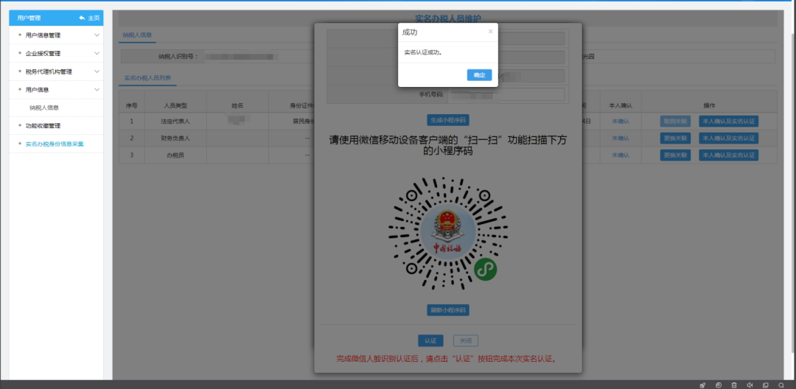Click the WeChat mini-program QR code image
The image size is (796, 389).
coord(448,234)
